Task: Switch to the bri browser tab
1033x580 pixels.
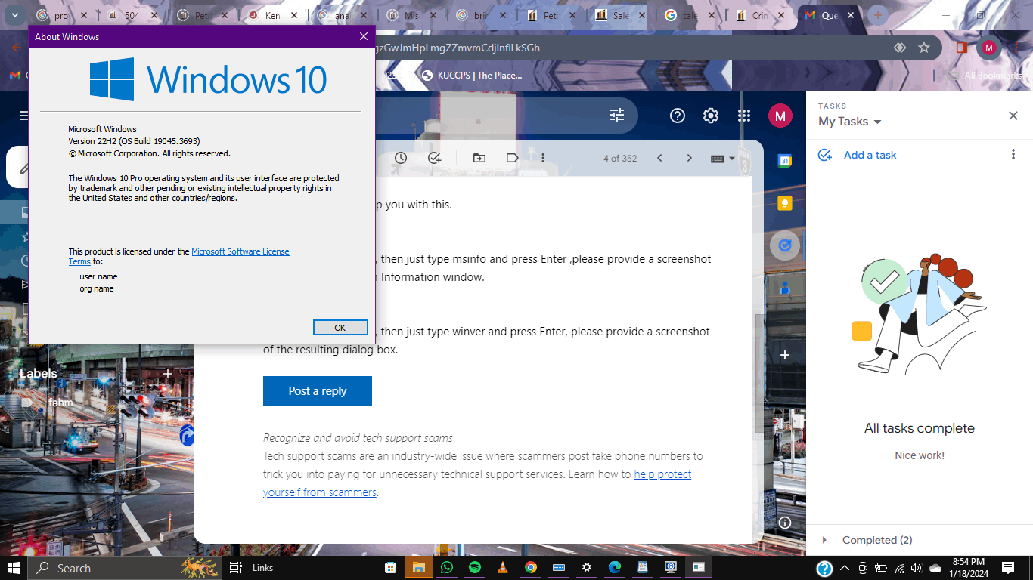Action: point(482,15)
